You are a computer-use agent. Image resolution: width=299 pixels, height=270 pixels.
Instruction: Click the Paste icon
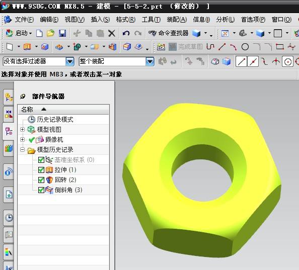coord(100,33)
